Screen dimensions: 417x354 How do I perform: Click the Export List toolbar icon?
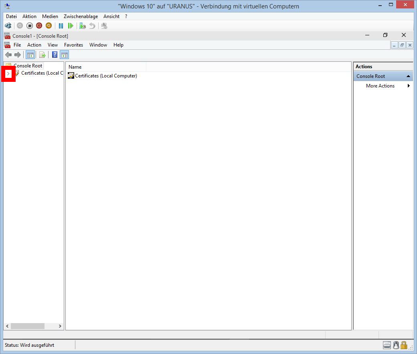pyautogui.click(x=43, y=55)
